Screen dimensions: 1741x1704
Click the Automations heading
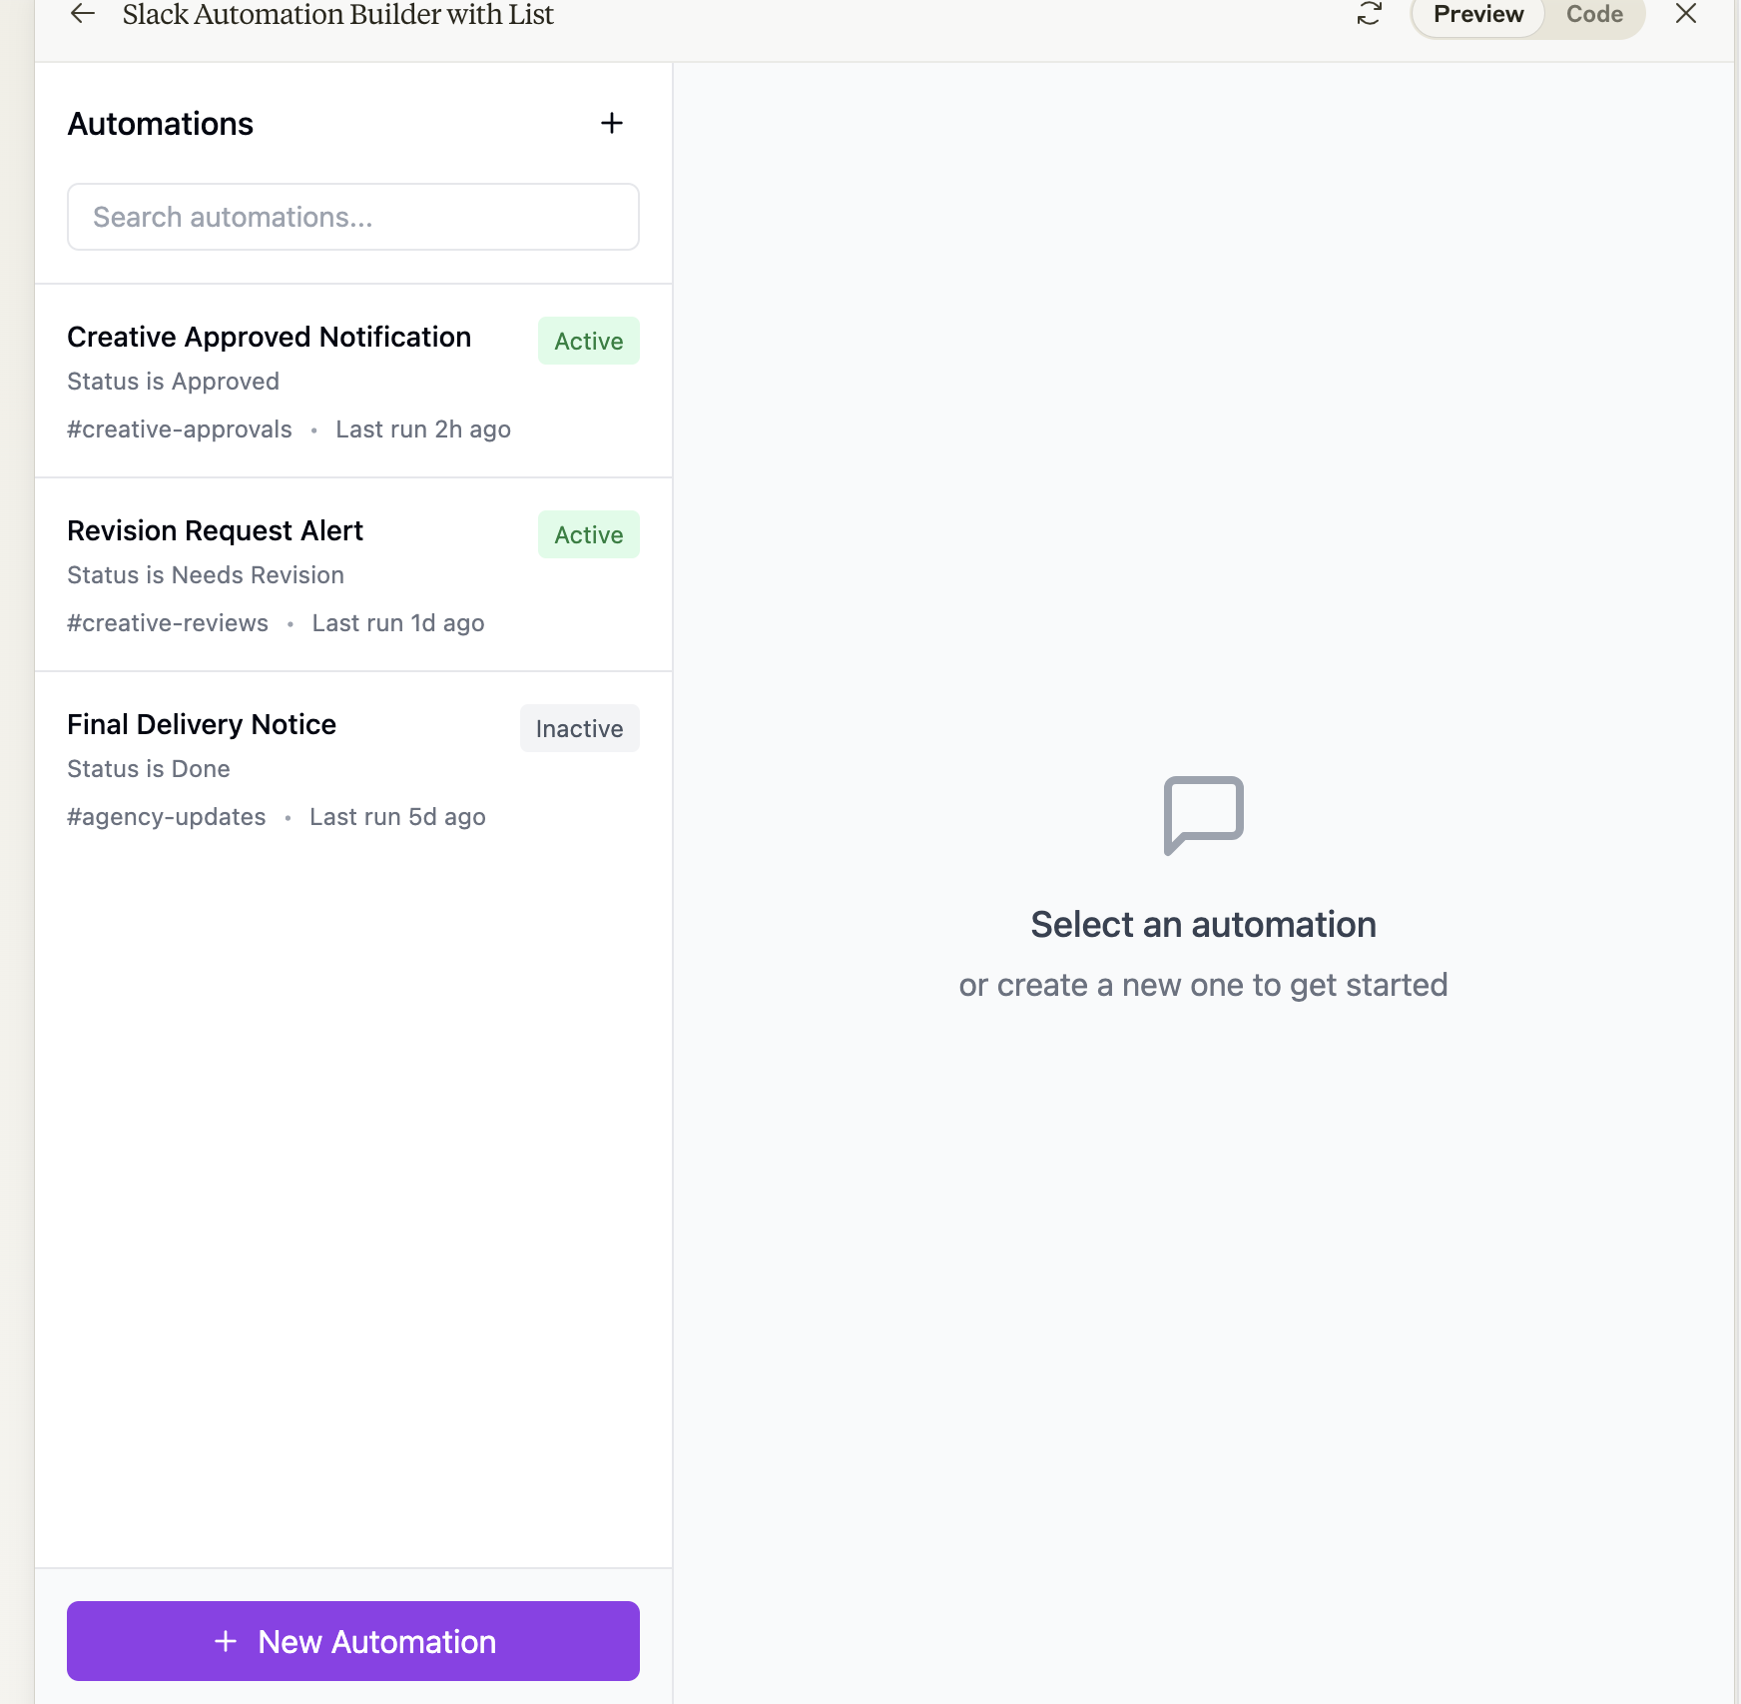coord(161,124)
